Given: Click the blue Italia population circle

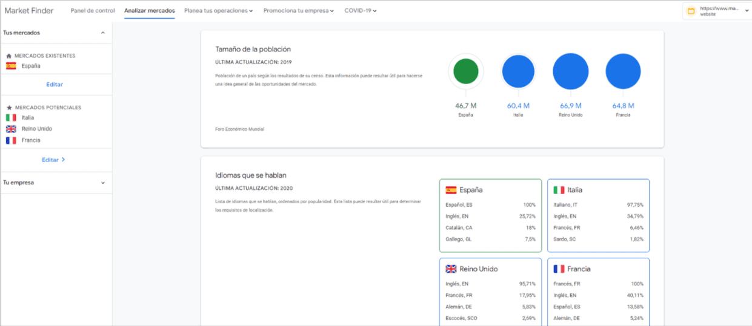Looking at the screenshot, I should [518, 71].
